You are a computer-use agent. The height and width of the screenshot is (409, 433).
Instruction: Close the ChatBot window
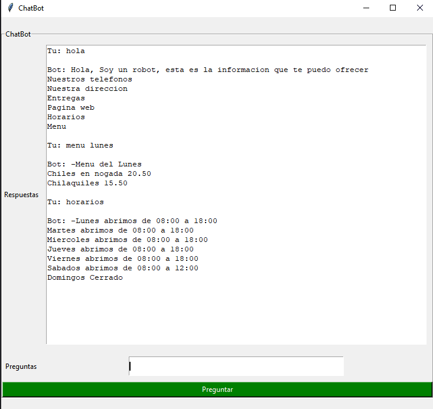point(419,8)
